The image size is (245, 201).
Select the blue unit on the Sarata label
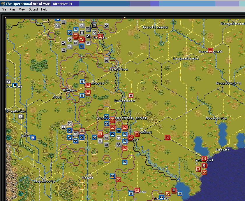click(161, 197)
